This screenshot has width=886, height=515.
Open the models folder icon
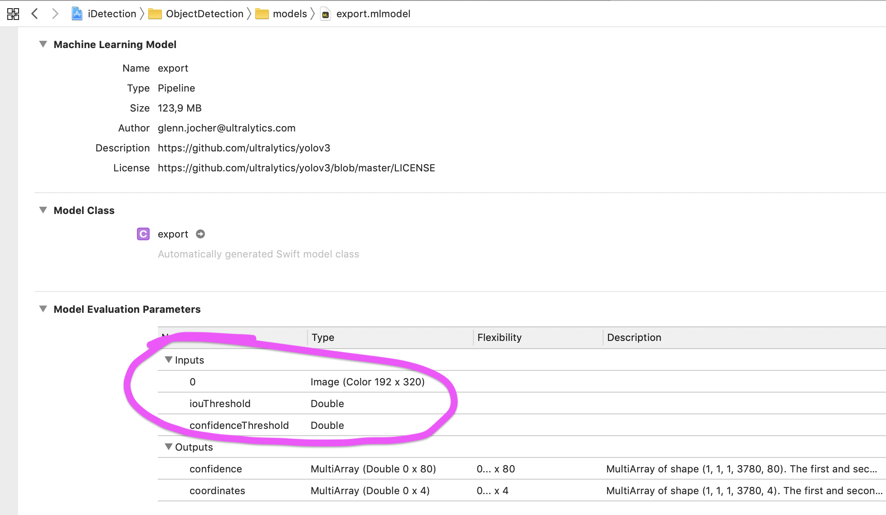[263, 14]
